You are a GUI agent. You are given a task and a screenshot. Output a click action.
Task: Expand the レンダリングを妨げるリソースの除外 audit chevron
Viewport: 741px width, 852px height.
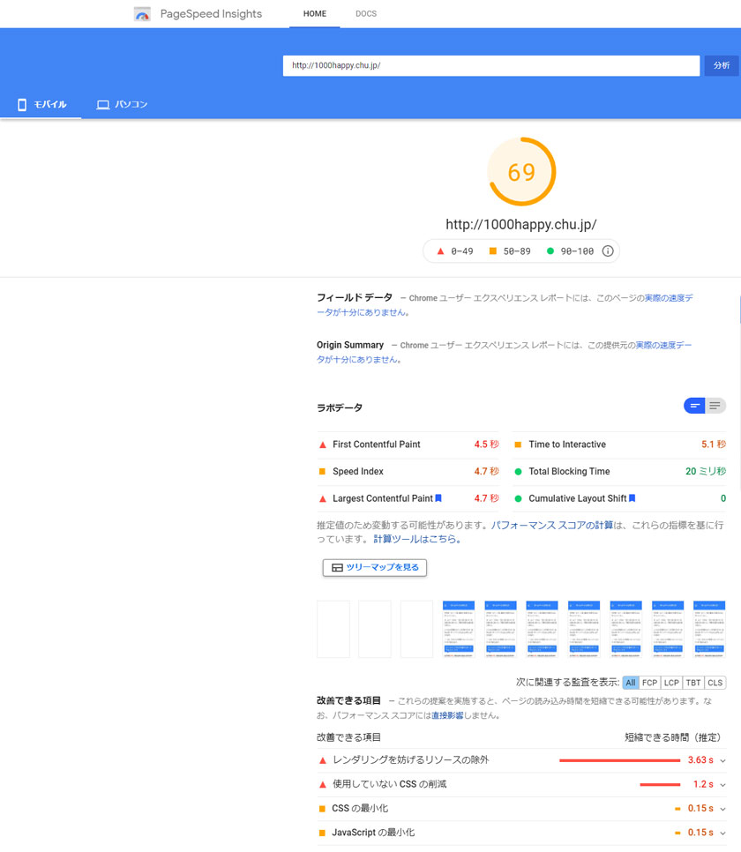coord(722,760)
